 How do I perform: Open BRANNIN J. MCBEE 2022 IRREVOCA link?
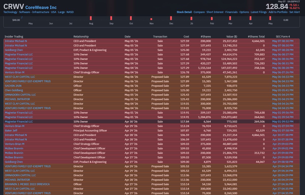coord(27,184)
